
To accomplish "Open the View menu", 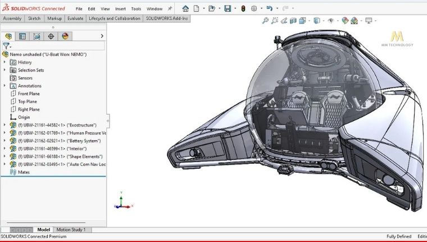I will [x=105, y=9].
